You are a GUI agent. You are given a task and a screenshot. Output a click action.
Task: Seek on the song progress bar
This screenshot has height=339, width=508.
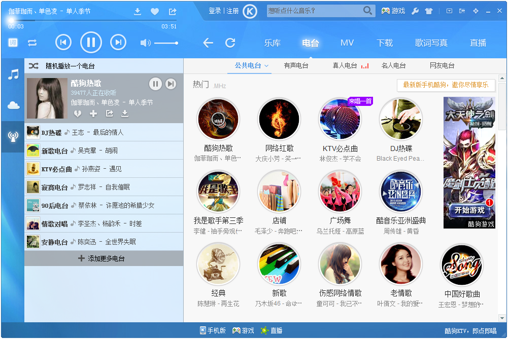click(92, 21)
